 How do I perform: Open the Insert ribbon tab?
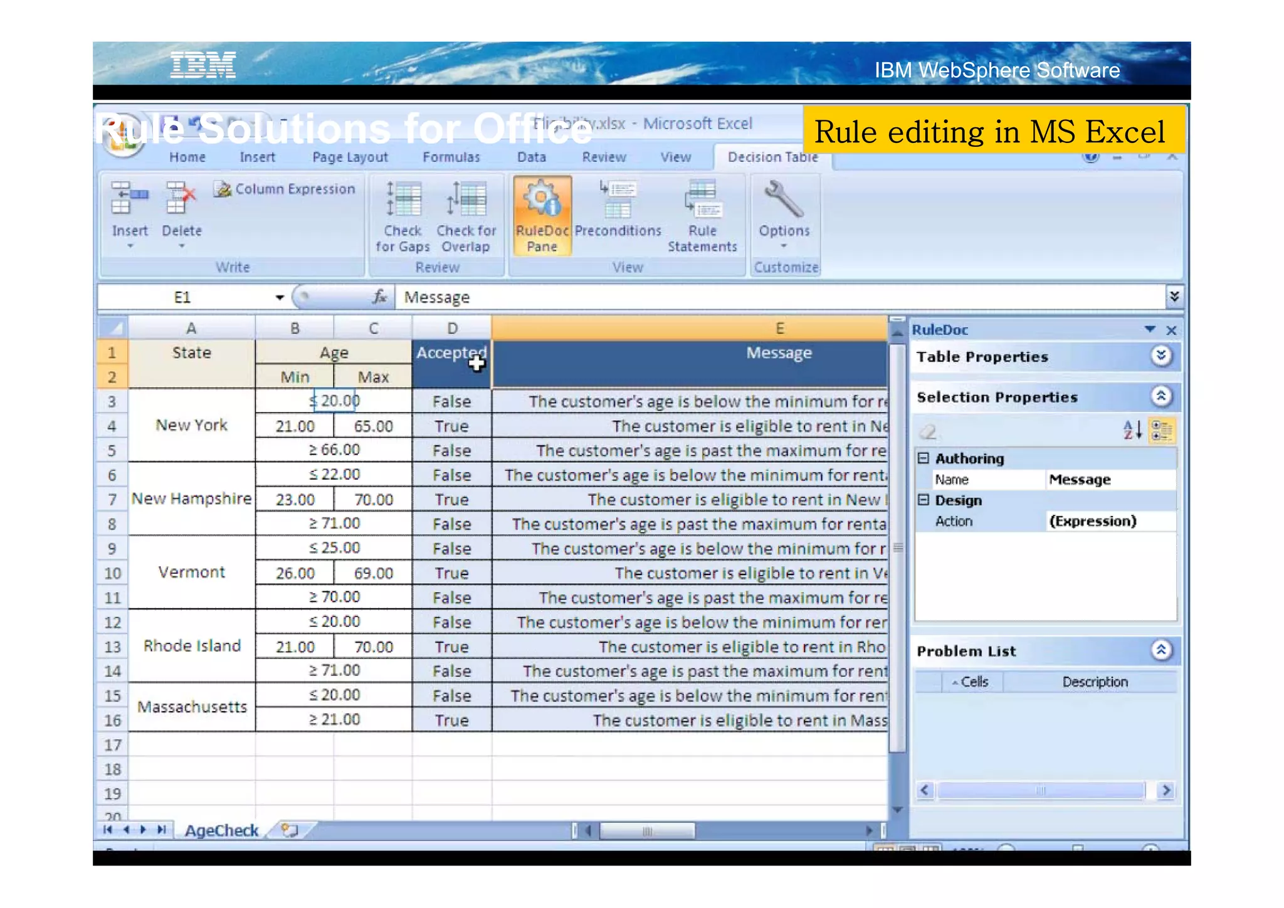[257, 157]
